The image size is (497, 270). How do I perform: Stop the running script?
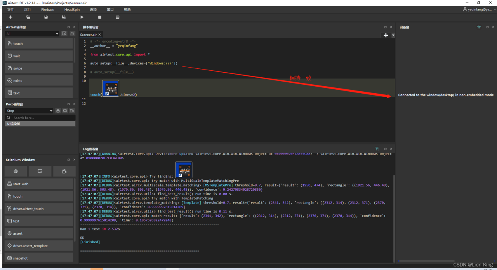click(x=100, y=17)
